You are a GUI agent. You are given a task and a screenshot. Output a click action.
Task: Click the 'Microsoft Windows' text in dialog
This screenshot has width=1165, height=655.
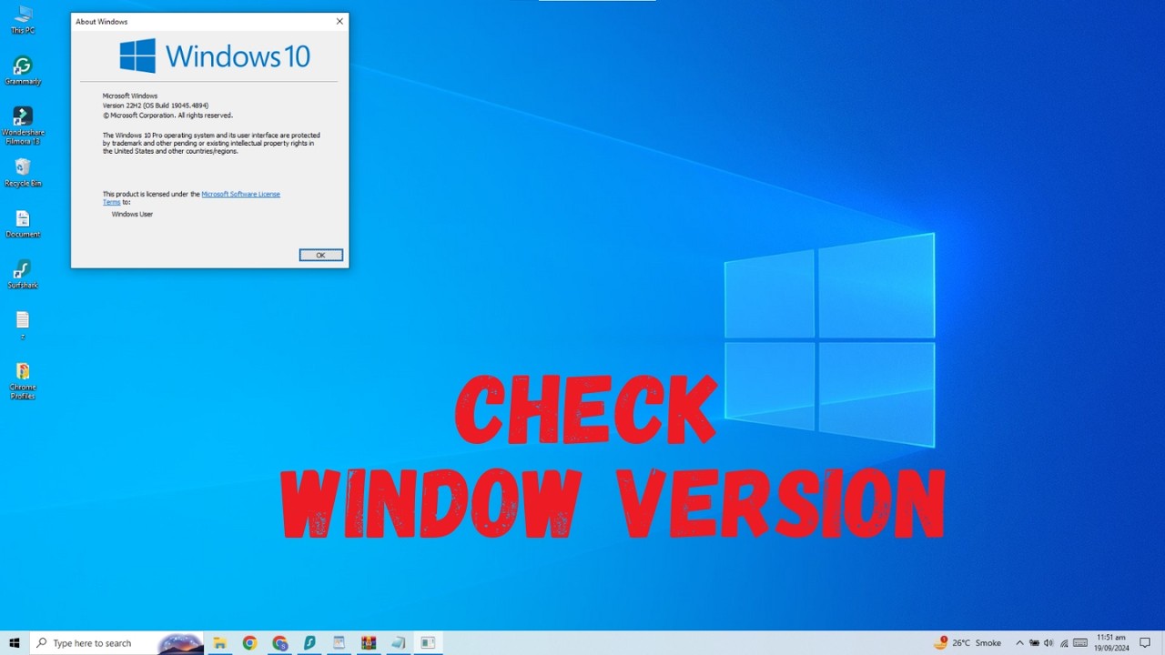[x=130, y=96]
